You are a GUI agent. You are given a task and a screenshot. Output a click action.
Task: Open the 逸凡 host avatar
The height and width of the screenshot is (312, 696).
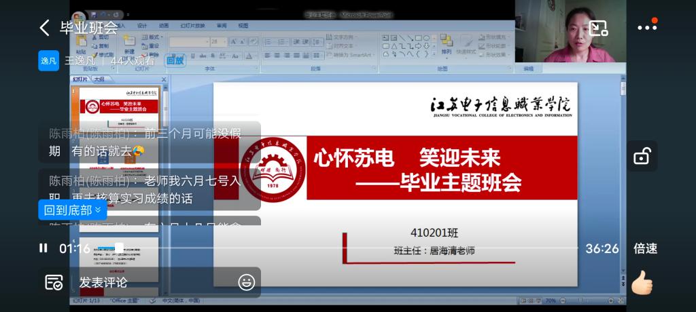(x=48, y=61)
